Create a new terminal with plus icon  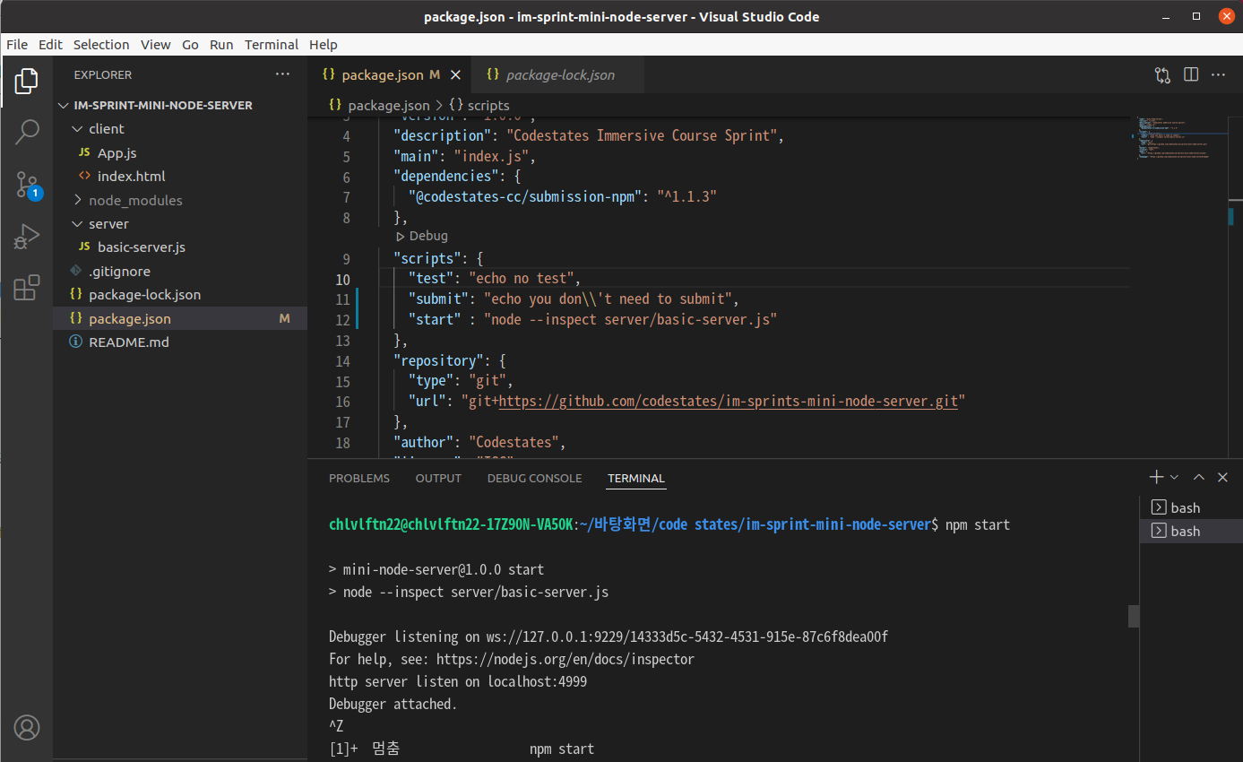pos(1157,477)
